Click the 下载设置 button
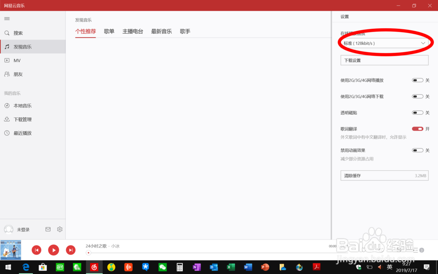The image size is (438, 274). [x=385, y=60]
